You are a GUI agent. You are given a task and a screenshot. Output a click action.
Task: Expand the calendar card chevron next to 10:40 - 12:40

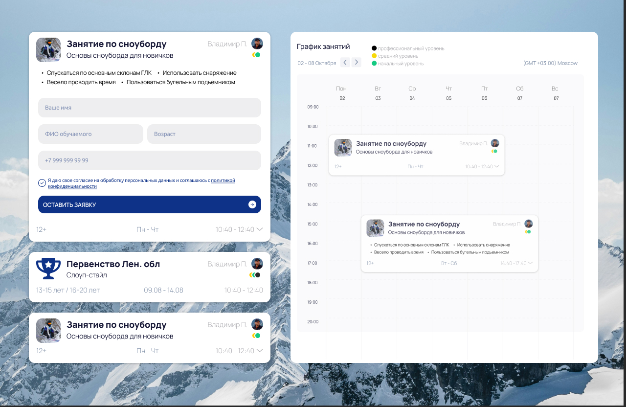pyautogui.click(x=497, y=166)
